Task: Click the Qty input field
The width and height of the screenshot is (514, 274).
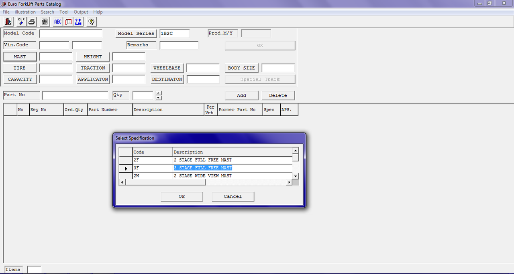Action: coord(143,95)
